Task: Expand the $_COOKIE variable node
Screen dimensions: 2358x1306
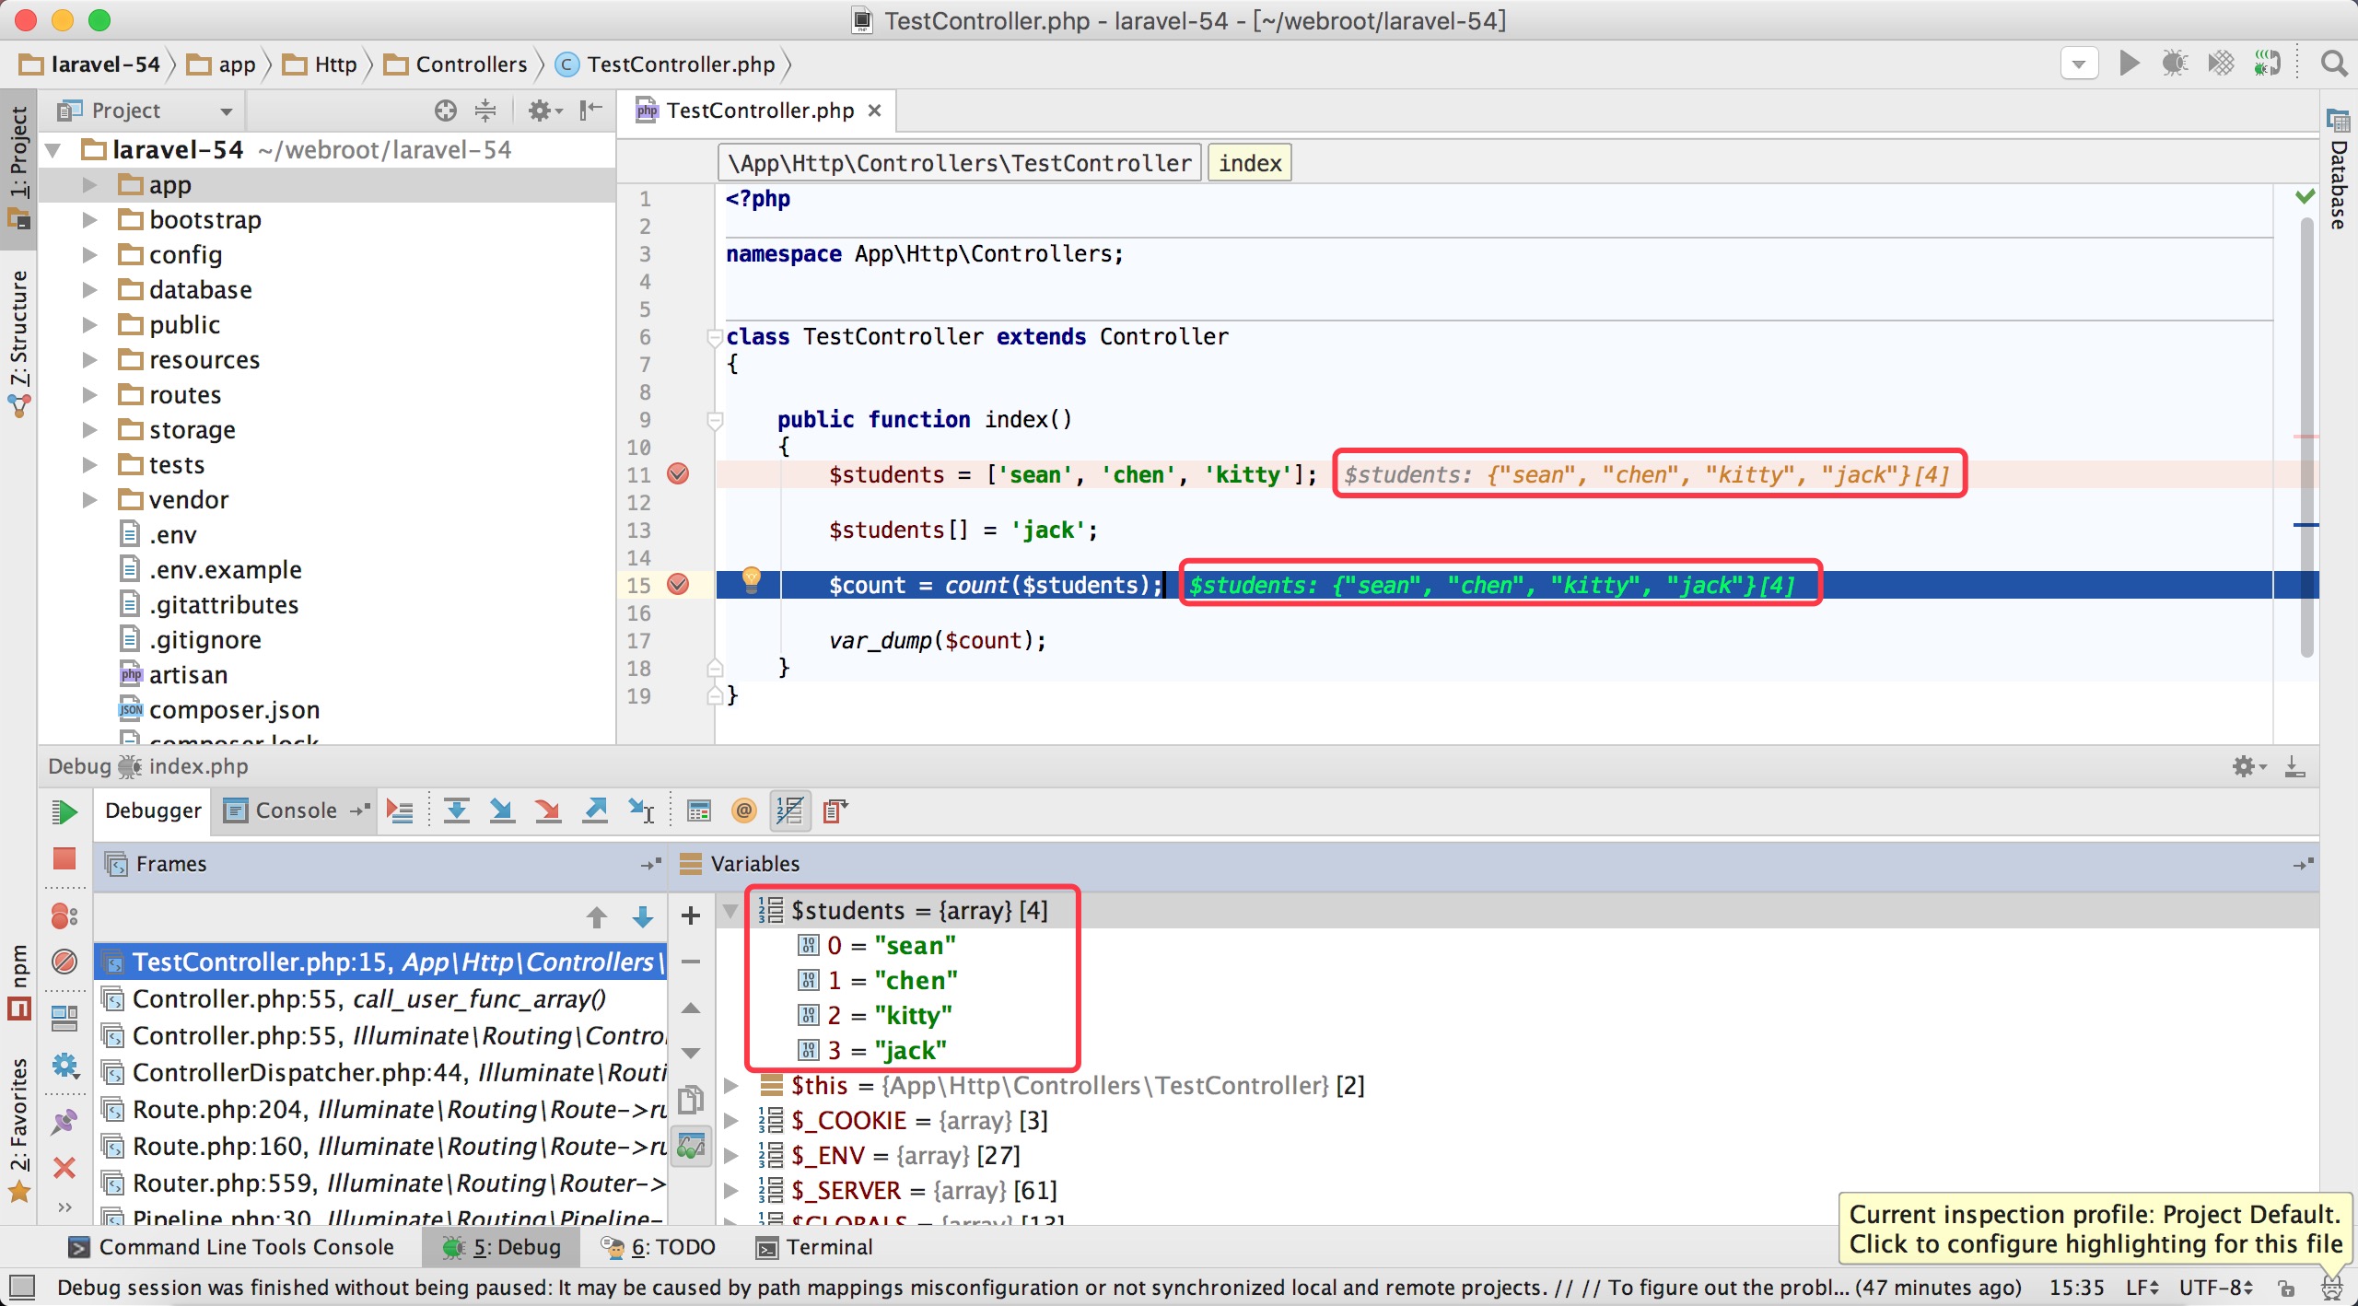Action: 731,1121
